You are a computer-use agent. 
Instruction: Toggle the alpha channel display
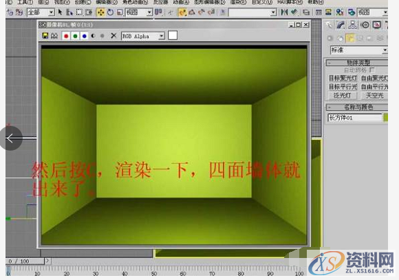click(93, 36)
